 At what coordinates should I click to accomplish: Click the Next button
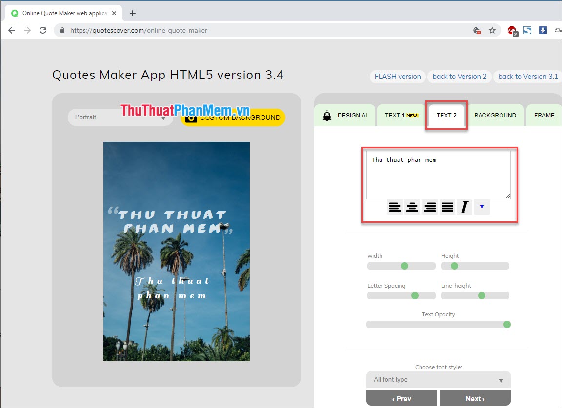475,398
